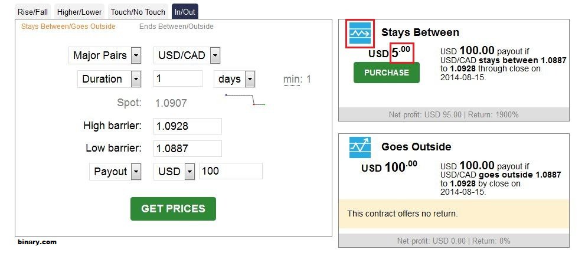This screenshot has width=585, height=256.
Task: Open the Touch/No Touch tab
Action: tap(138, 12)
